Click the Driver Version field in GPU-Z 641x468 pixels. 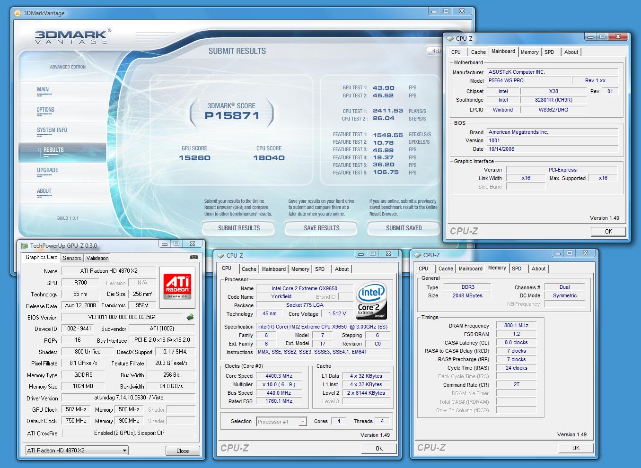point(129,398)
